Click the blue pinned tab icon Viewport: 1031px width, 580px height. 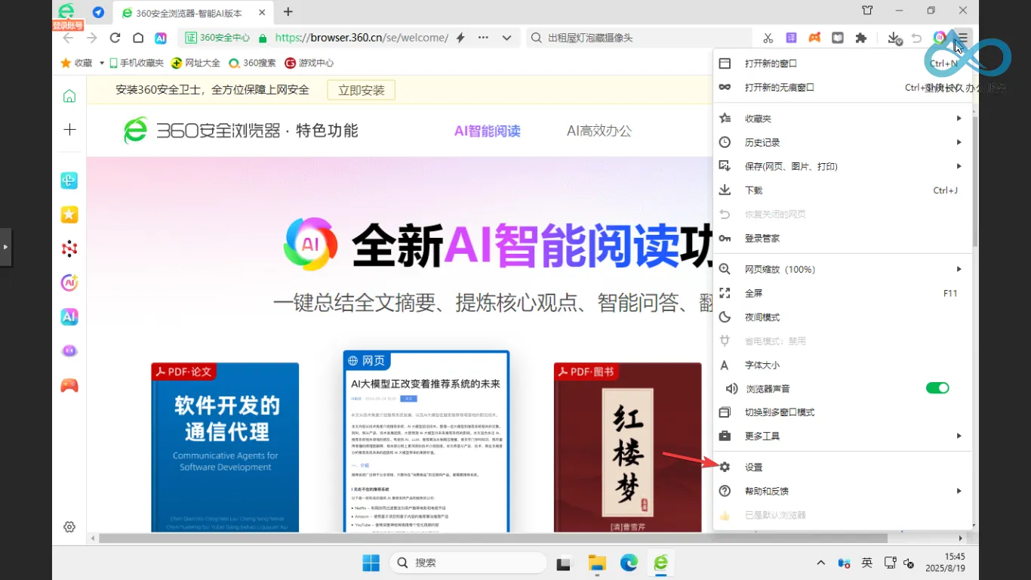click(98, 12)
